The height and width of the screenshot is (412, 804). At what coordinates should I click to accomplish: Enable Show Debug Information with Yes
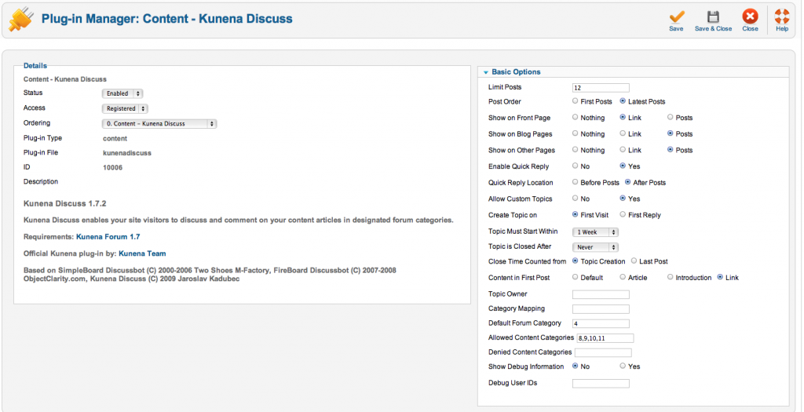coord(623,366)
